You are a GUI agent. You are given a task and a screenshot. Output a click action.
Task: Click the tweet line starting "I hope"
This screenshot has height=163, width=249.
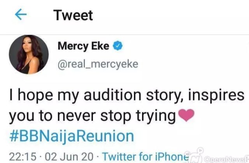(x=126, y=95)
